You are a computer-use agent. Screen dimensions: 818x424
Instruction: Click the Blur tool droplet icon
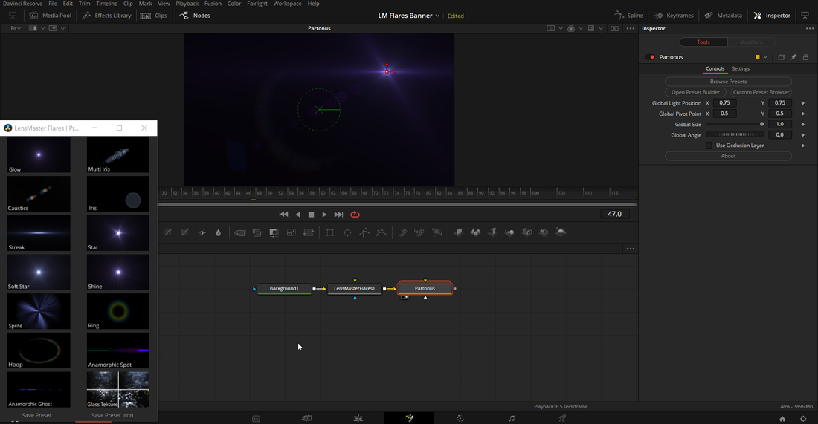(x=218, y=232)
